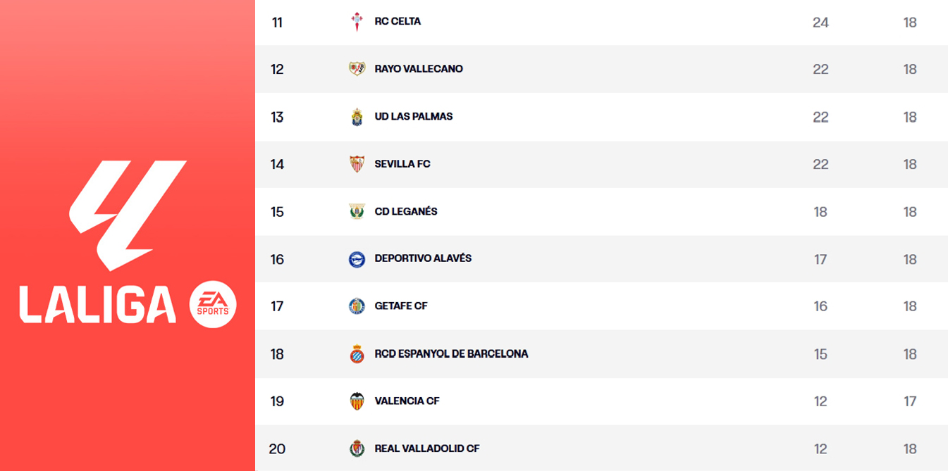Click the points value 24 for Celta
This screenshot has width=948, height=471.
pyautogui.click(x=820, y=21)
